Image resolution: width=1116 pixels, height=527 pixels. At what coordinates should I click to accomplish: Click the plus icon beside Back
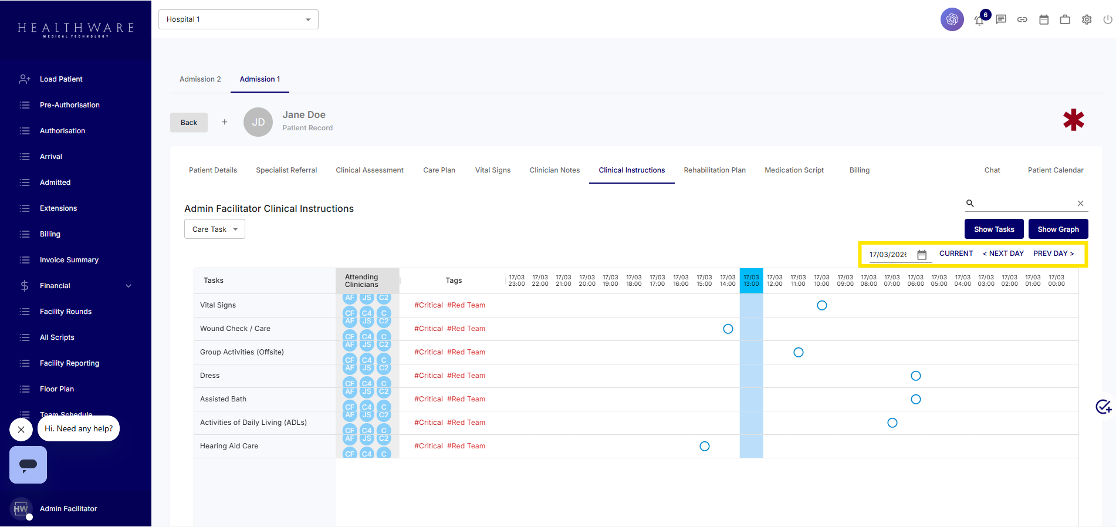(224, 122)
